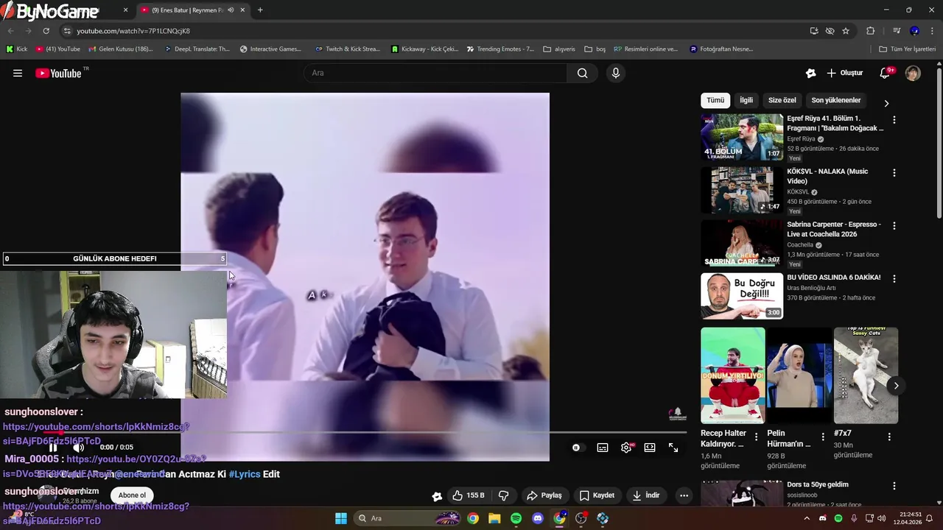Enter fullscreen mode in the player
943x530 pixels.
[x=673, y=448]
